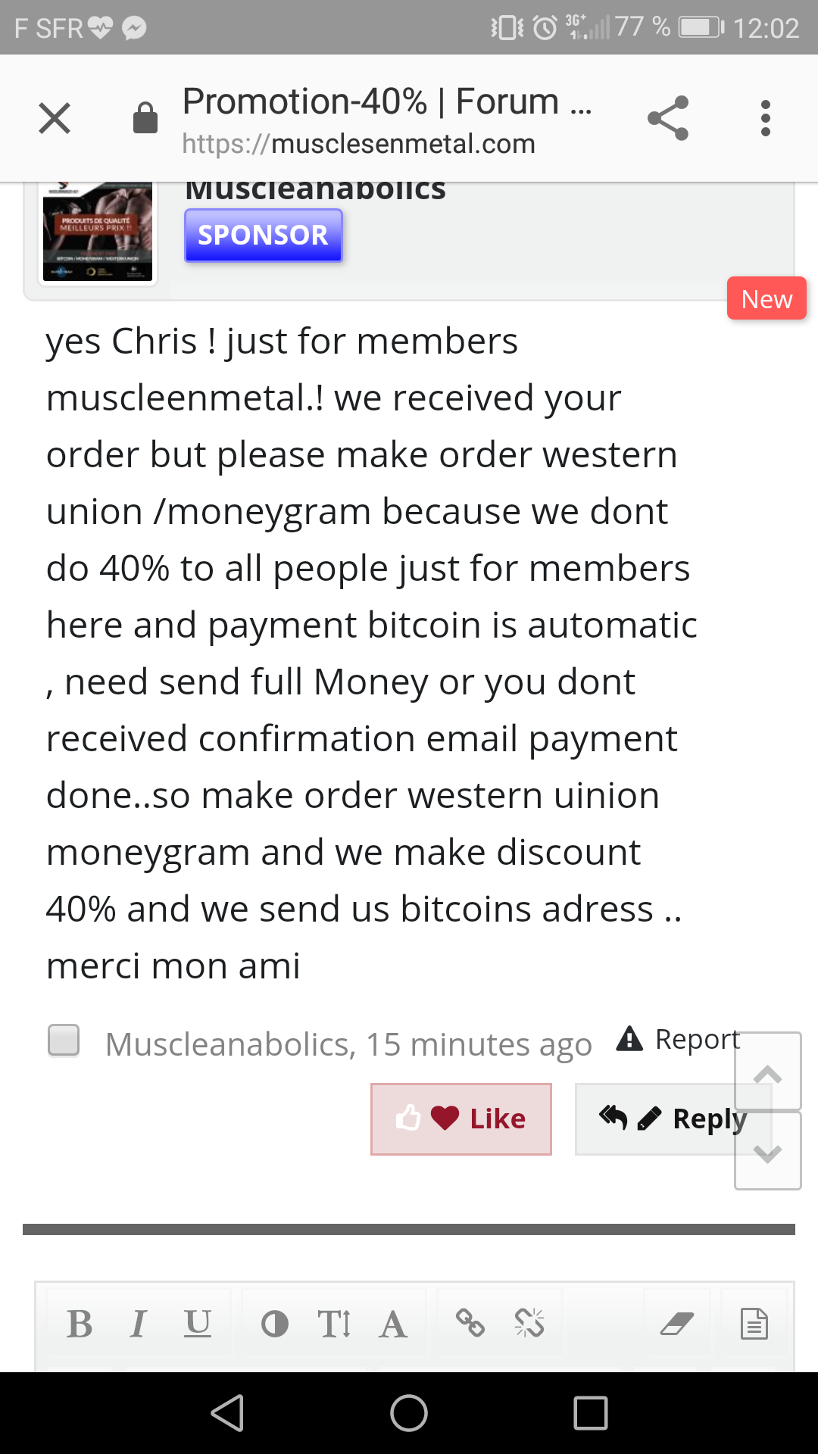Open the text color picker

[x=274, y=1325]
